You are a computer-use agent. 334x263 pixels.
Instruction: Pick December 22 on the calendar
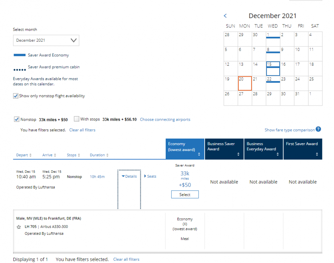(x=273, y=83)
